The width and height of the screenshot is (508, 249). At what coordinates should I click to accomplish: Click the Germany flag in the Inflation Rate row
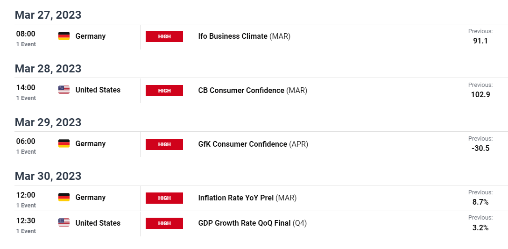tap(64, 198)
